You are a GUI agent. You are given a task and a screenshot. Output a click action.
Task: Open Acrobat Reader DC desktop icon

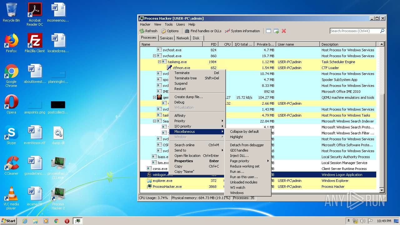tap(35, 14)
